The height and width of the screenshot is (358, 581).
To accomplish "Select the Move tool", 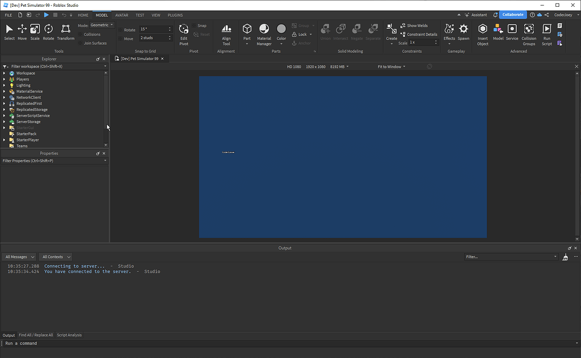I will point(22,31).
